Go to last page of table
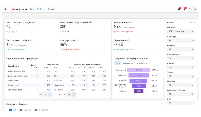 click(x=74, y=95)
